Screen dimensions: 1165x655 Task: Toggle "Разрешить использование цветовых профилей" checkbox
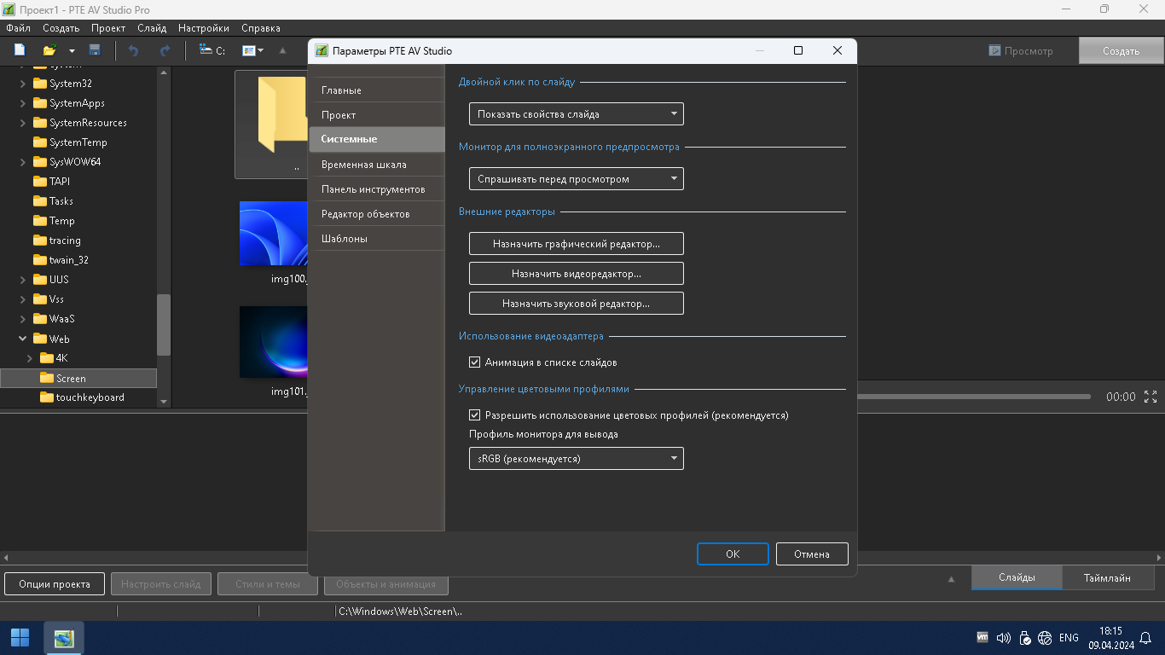tap(475, 415)
